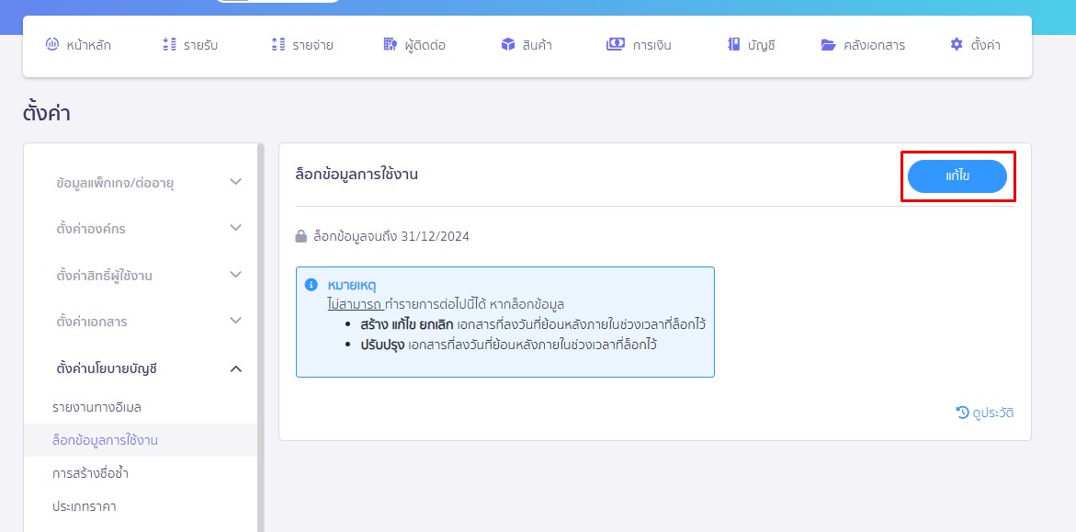The image size is (1076, 532).
Task: Expand ข้อมูลแพ็กเกจ/ต่ออายุ chevron
Action: (x=235, y=182)
